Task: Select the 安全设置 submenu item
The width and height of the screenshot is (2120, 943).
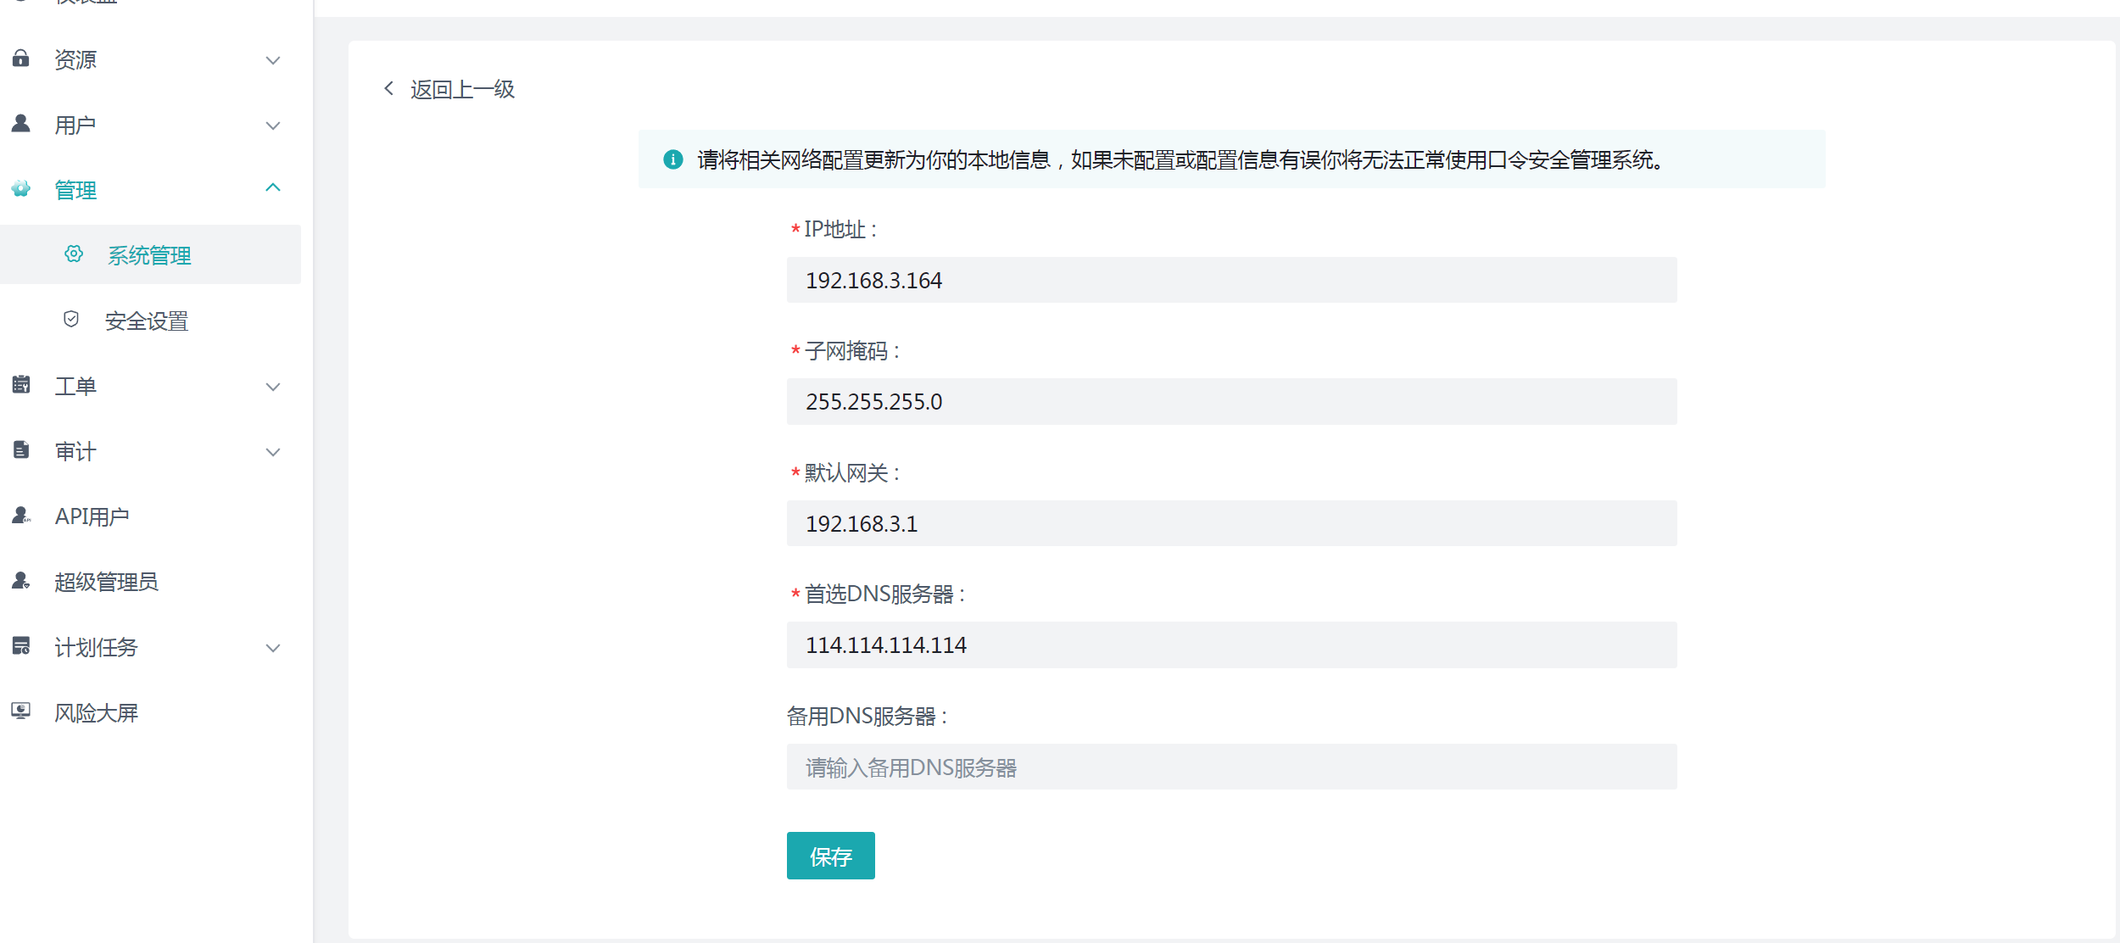Action: click(146, 321)
